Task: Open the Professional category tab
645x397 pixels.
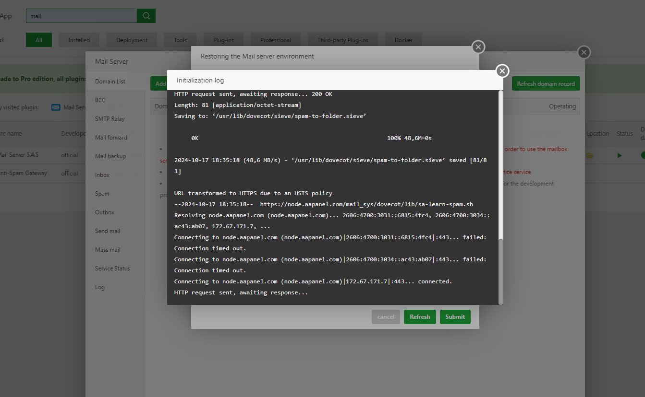Action: tap(276, 40)
